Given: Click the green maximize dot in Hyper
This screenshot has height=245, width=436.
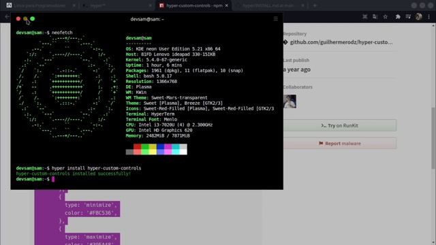Looking at the screenshot, I should pos(33,18).
